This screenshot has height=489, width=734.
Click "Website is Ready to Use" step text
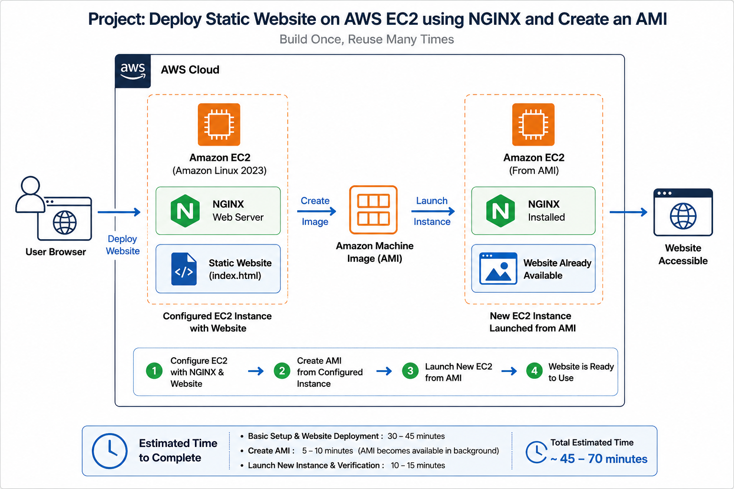coord(581,372)
